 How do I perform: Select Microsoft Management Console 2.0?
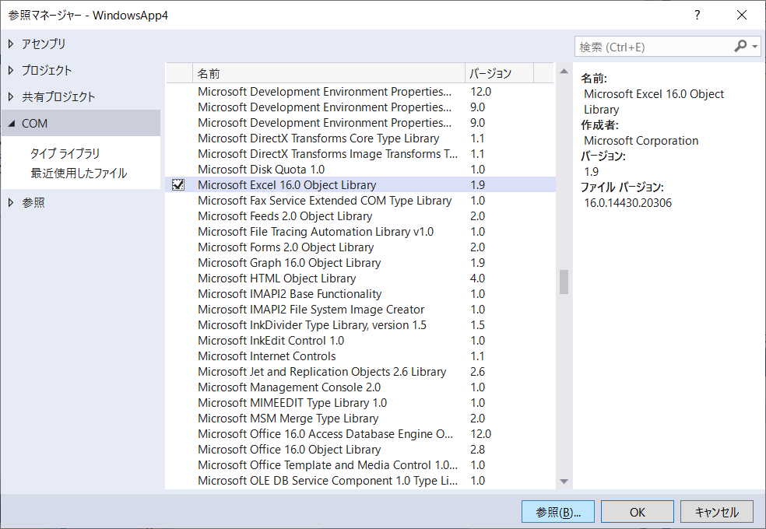[x=360, y=387]
